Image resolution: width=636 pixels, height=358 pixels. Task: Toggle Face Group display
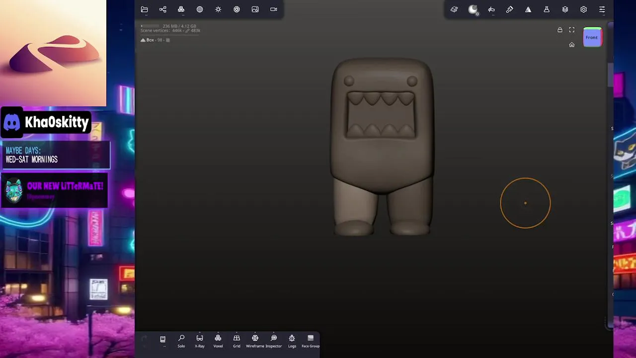coord(311,341)
